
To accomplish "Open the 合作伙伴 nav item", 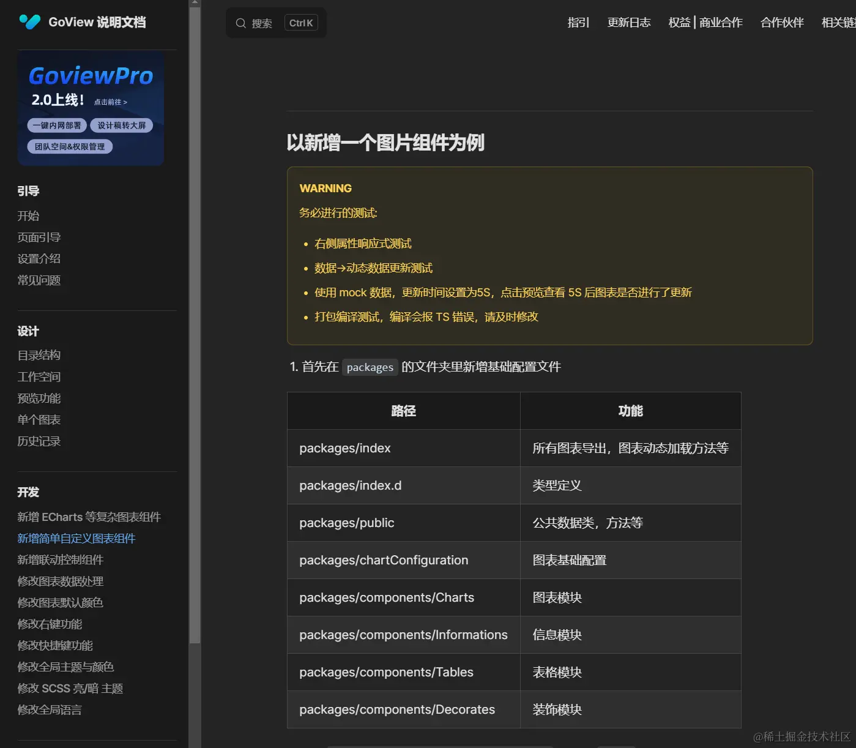I will 782,23.
